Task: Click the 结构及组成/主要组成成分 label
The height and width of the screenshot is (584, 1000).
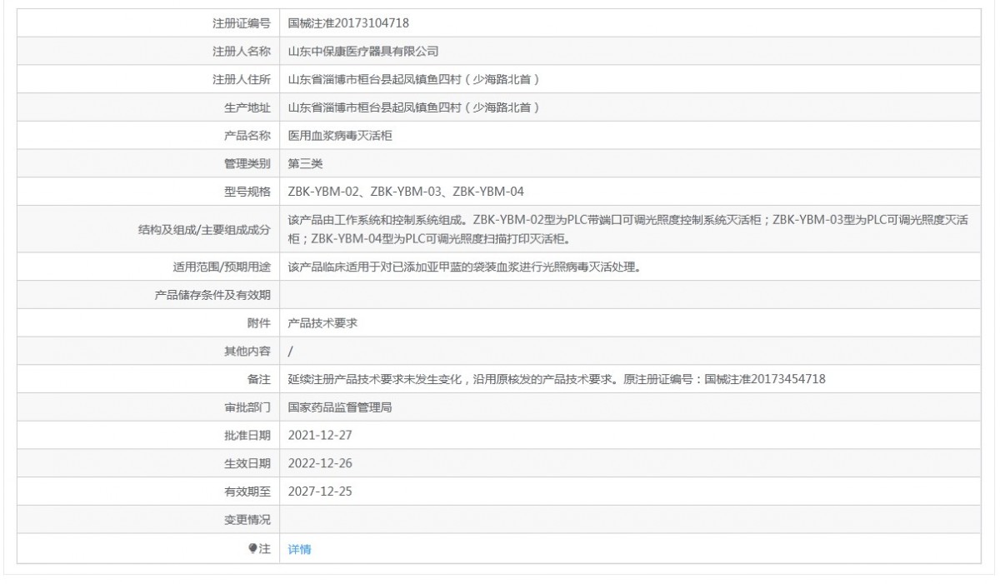Action: tap(204, 229)
